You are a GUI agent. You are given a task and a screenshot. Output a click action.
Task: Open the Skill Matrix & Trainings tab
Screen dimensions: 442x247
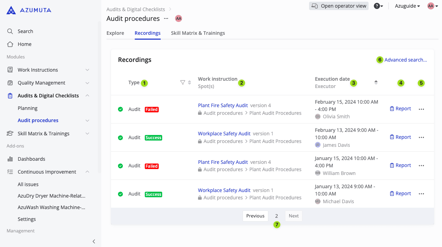(198, 33)
